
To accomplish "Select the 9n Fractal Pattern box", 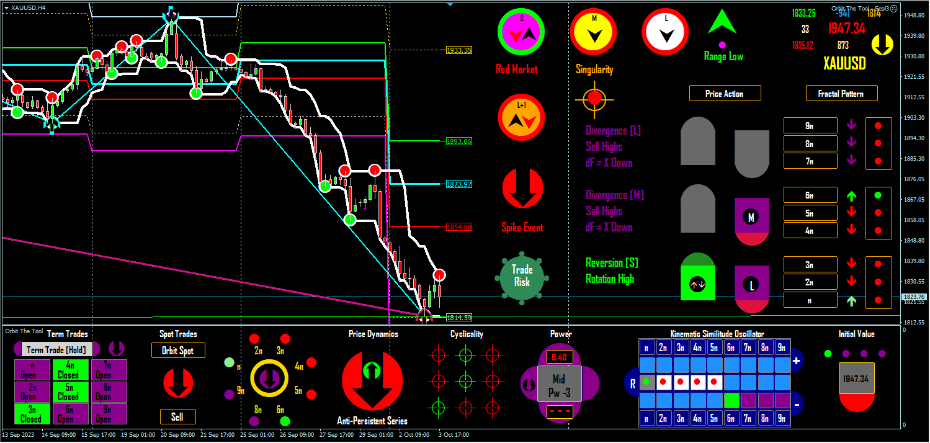I will tap(810, 125).
